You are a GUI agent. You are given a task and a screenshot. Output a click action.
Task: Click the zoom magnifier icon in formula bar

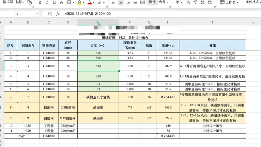50,14
